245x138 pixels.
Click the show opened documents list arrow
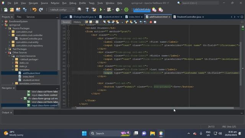point(238,17)
